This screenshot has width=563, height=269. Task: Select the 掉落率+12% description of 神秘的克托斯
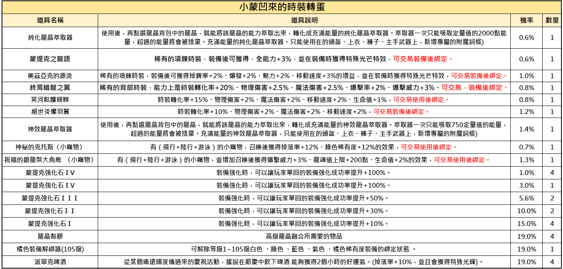[304, 147]
